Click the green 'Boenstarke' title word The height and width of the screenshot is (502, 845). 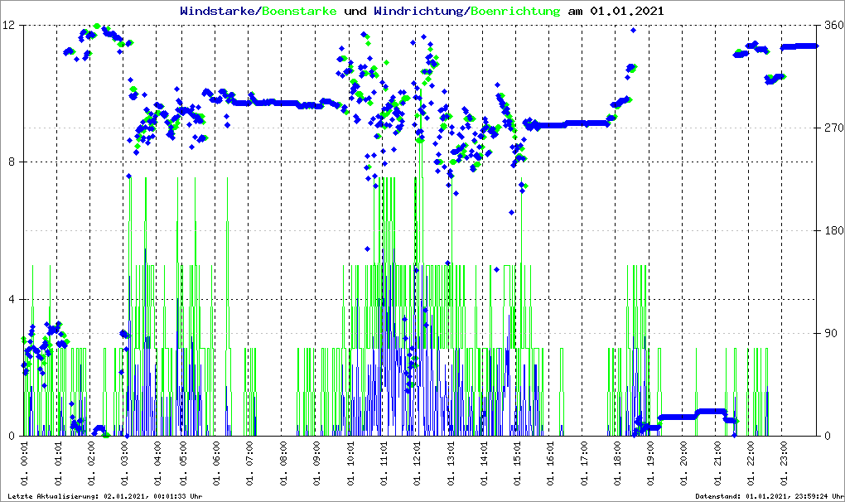coord(299,11)
